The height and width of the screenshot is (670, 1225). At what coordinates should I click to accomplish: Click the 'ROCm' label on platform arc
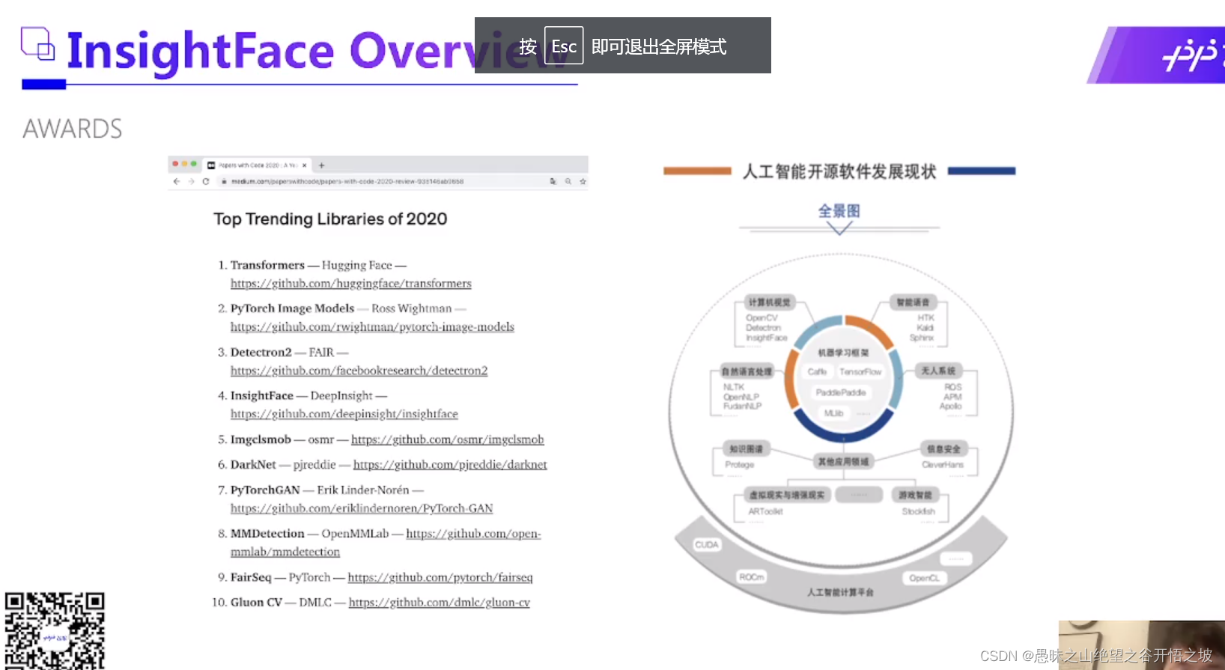click(x=751, y=577)
